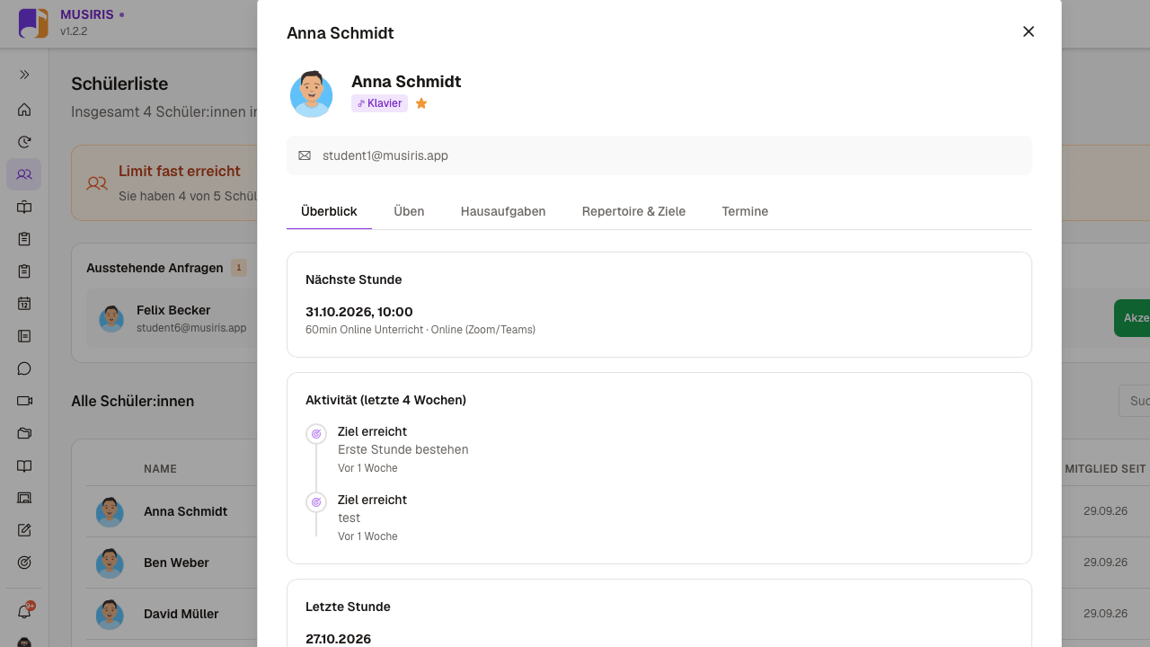Open the chat bubble icon in the sidebar
This screenshot has height=647, width=1150.
[x=24, y=368]
